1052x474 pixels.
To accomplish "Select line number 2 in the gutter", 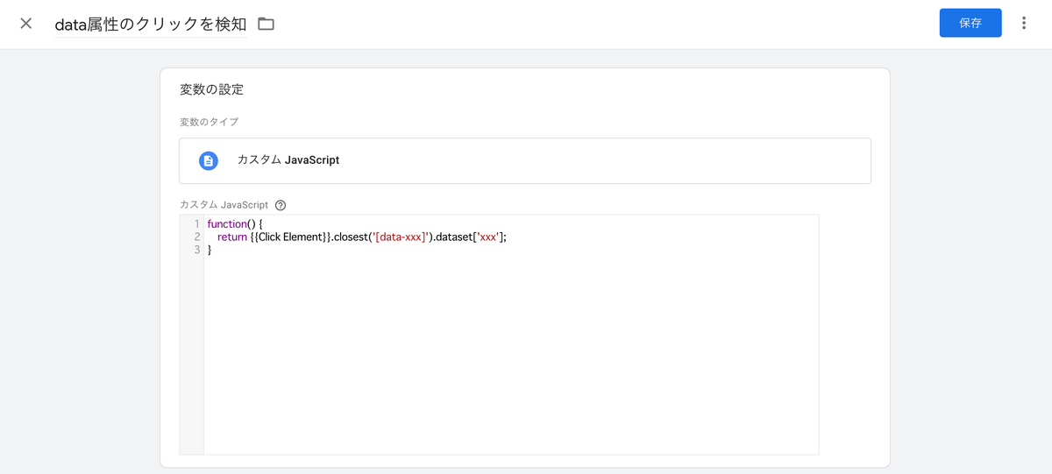I will click(x=196, y=237).
